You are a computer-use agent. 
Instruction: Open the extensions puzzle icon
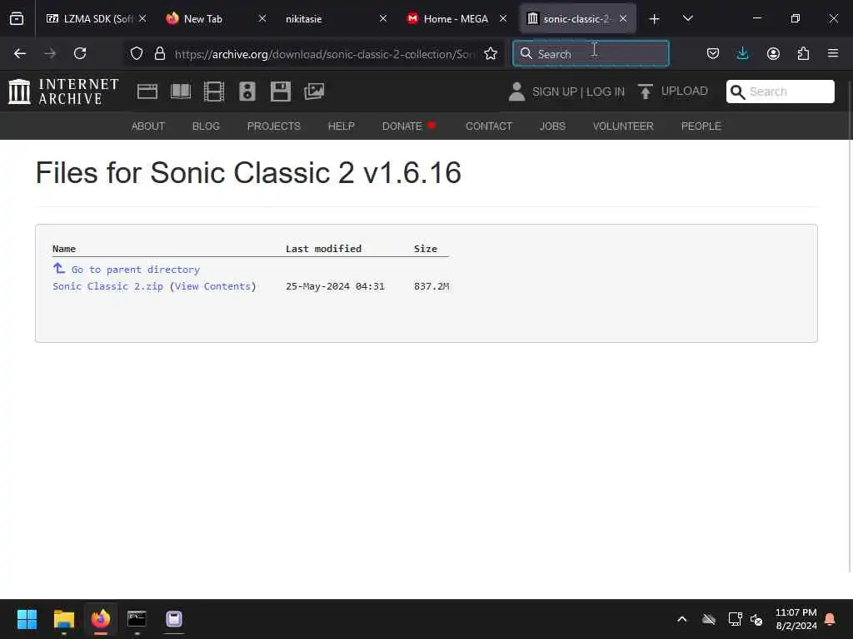803,53
